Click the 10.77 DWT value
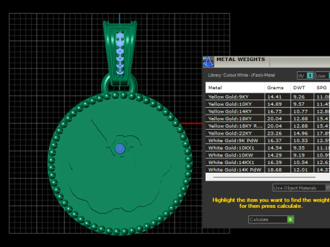Screen dimensions: 330x247 tap(300, 111)
